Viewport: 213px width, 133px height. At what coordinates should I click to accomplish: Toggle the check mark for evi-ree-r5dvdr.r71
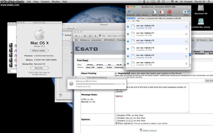tap(128, 34)
